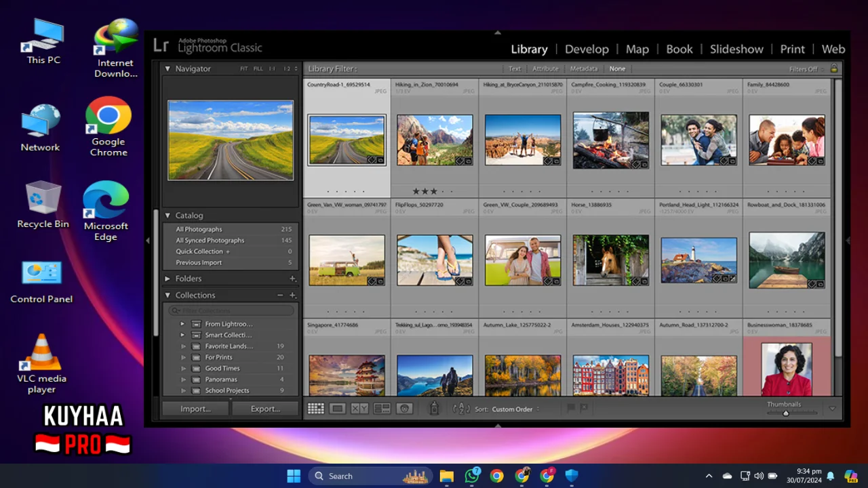
Task: Open Filters Off preset dropdown
Action: pos(806,69)
